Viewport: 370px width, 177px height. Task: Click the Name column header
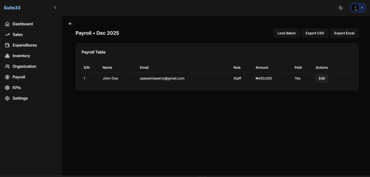point(107,68)
